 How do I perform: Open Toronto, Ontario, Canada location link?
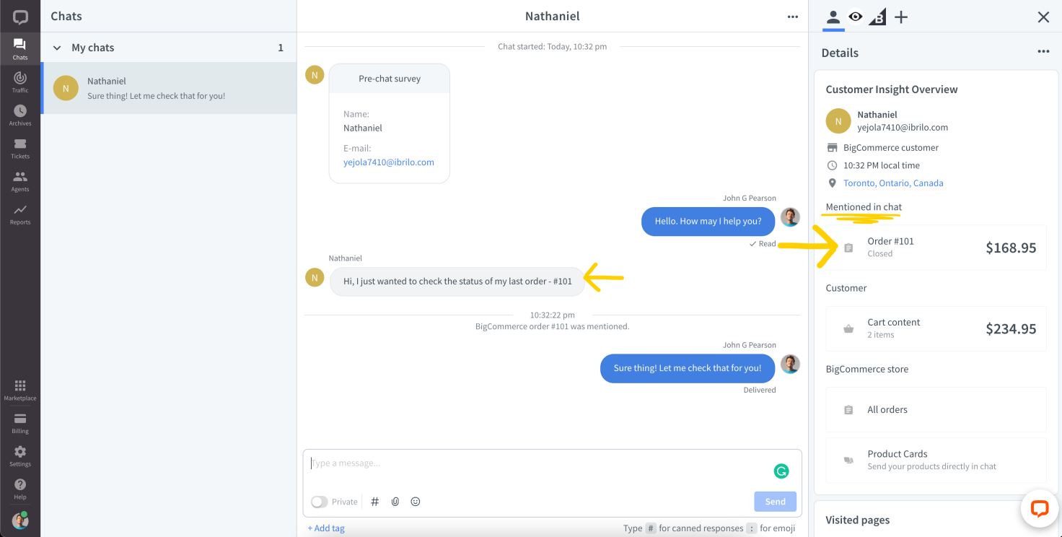tap(893, 183)
